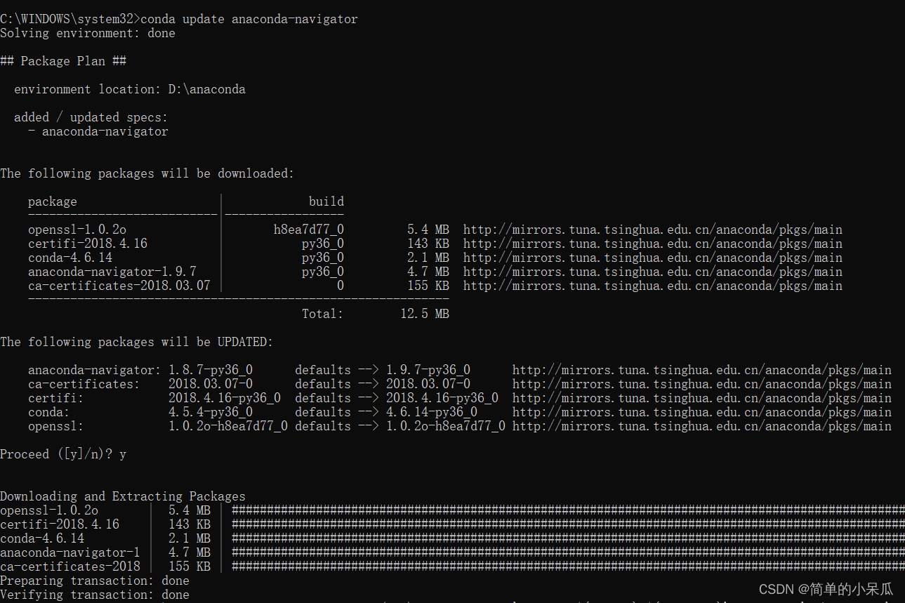Click the 'Proceed ([y]/n)? y' prompt

tap(63, 454)
